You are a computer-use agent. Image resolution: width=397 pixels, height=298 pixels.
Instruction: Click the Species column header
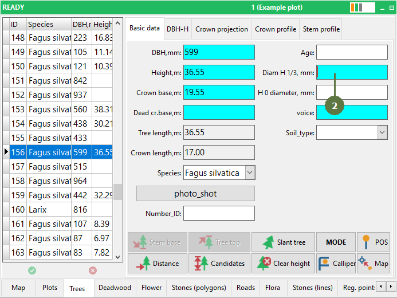coord(49,24)
